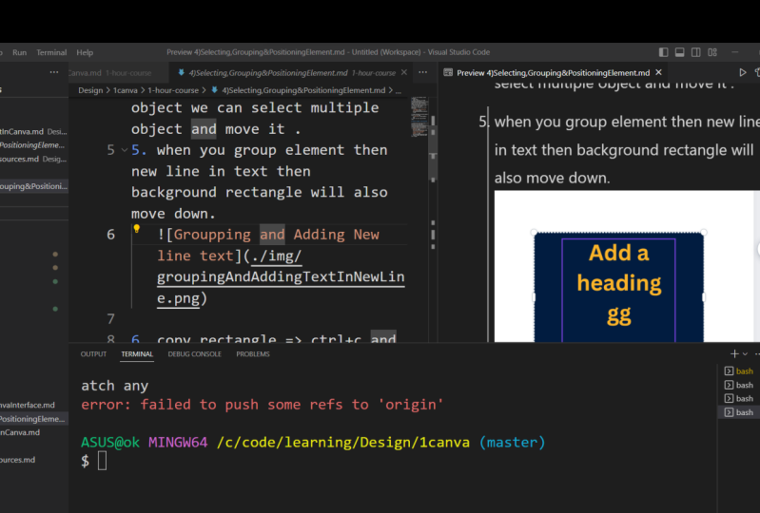The height and width of the screenshot is (513, 760).
Task: Select ouping&Positioni... highlighted open editor entry
Action: [x=33, y=186]
